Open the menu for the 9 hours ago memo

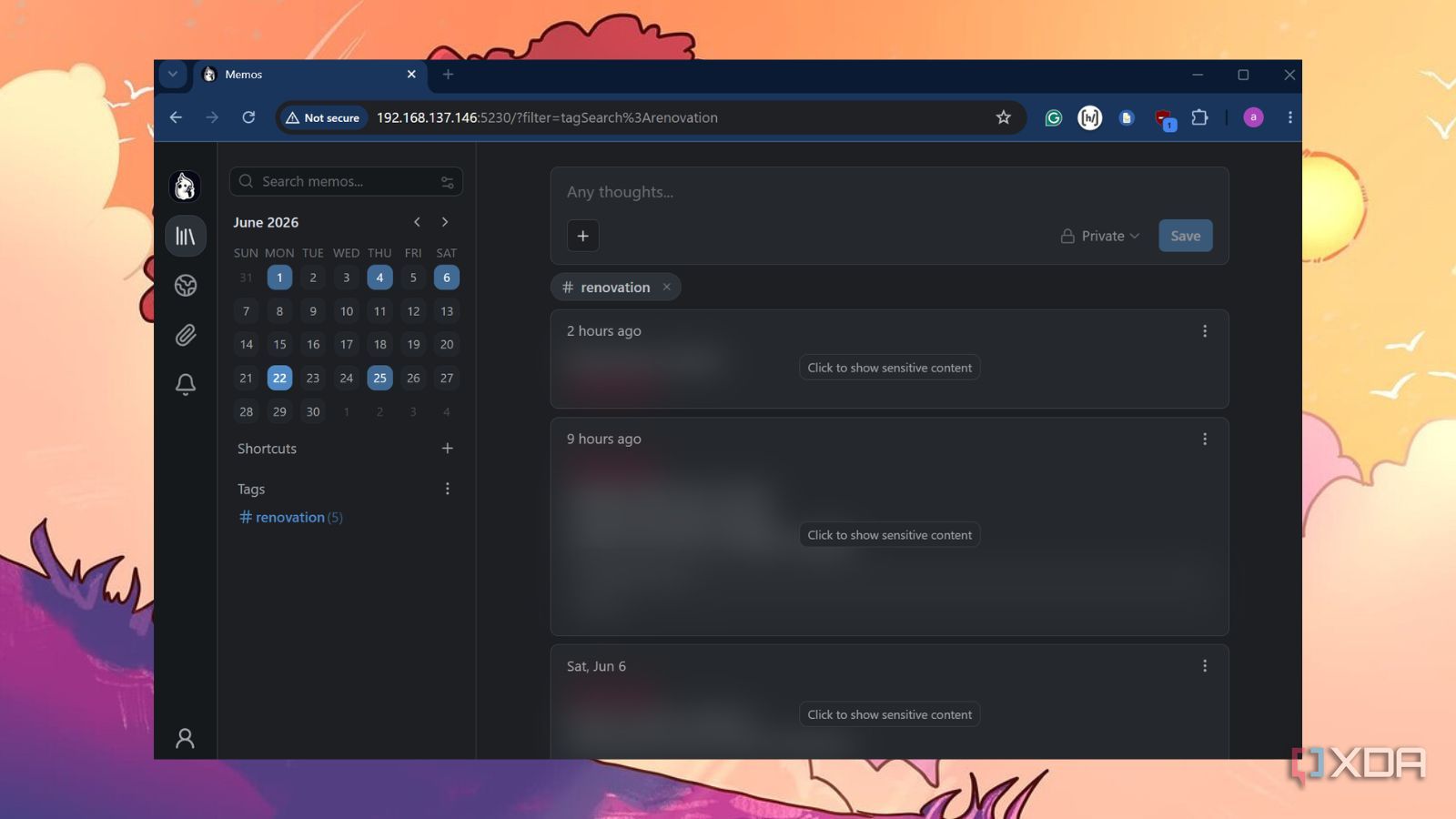click(1205, 439)
